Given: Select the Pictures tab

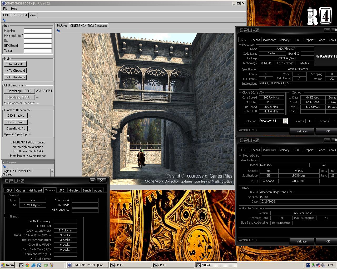Looking at the screenshot, I should (62, 25).
